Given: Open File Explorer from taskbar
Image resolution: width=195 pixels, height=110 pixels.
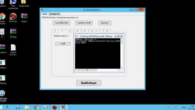Looking at the screenshot, I should 27,107.
